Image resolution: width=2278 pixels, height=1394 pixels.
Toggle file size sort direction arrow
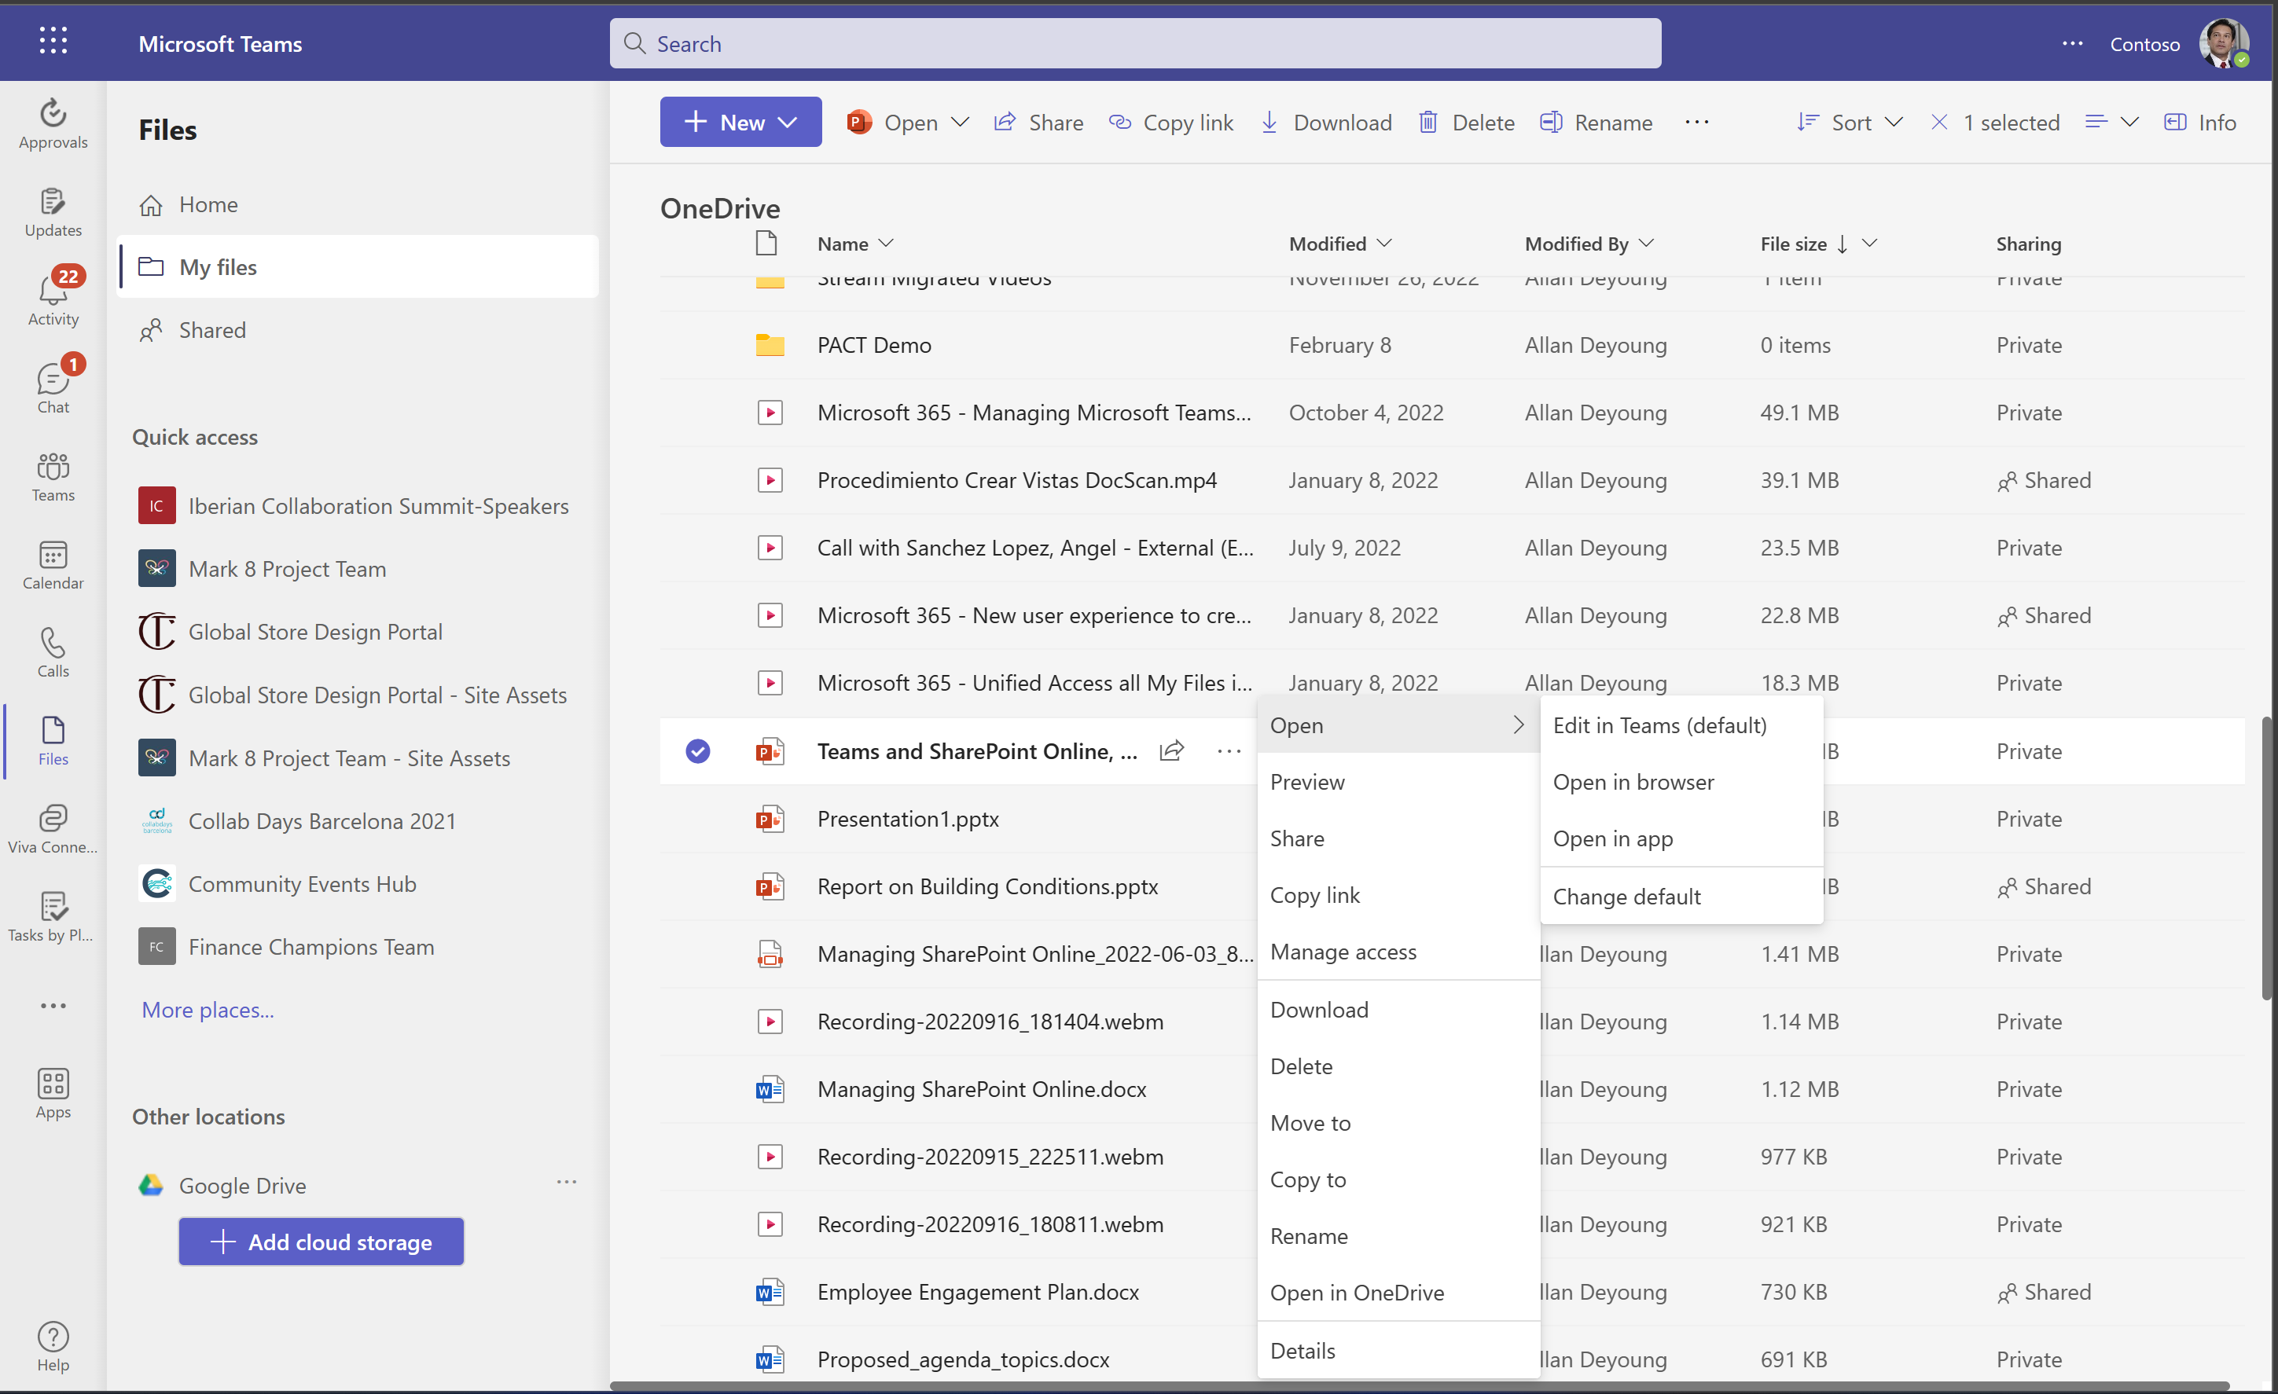1843,244
